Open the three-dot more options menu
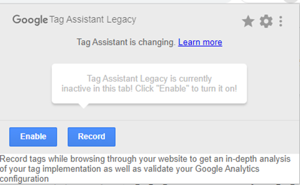 pos(281,21)
